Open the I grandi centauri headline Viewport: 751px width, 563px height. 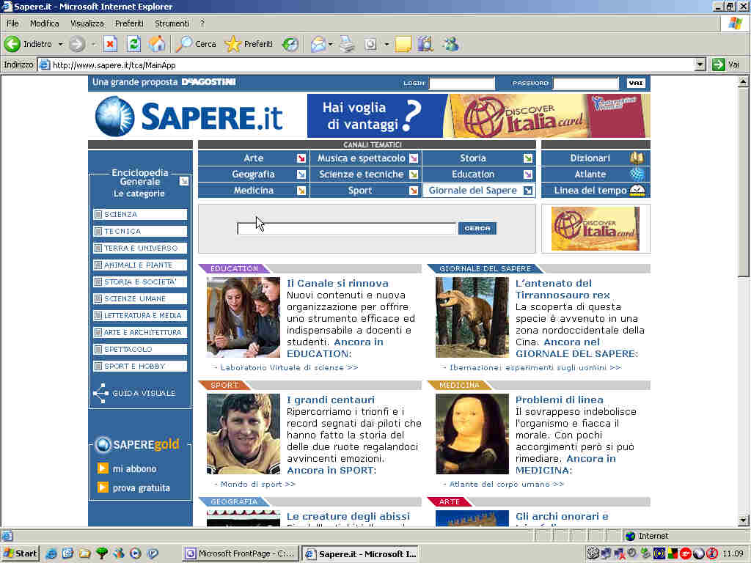point(331,400)
